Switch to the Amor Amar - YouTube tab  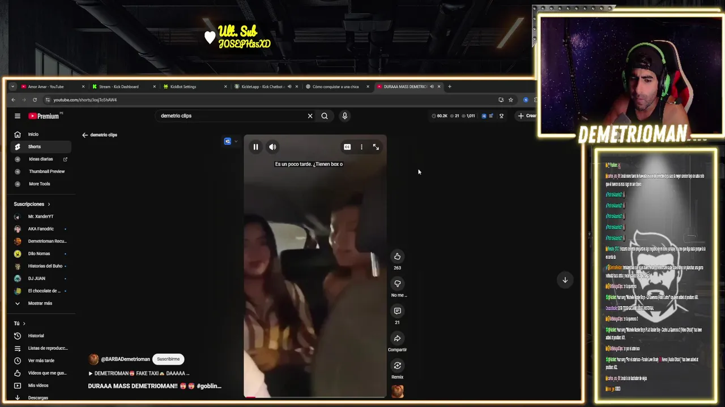point(52,86)
